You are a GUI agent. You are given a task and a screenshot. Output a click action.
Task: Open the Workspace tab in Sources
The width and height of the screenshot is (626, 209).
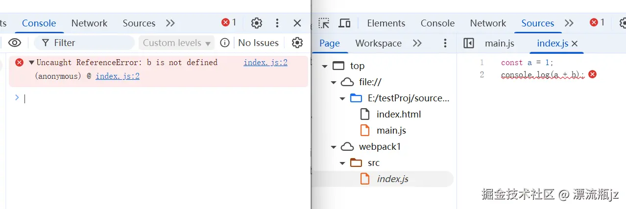(x=378, y=43)
